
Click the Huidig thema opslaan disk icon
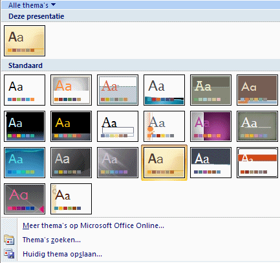pyautogui.click(x=9, y=254)
